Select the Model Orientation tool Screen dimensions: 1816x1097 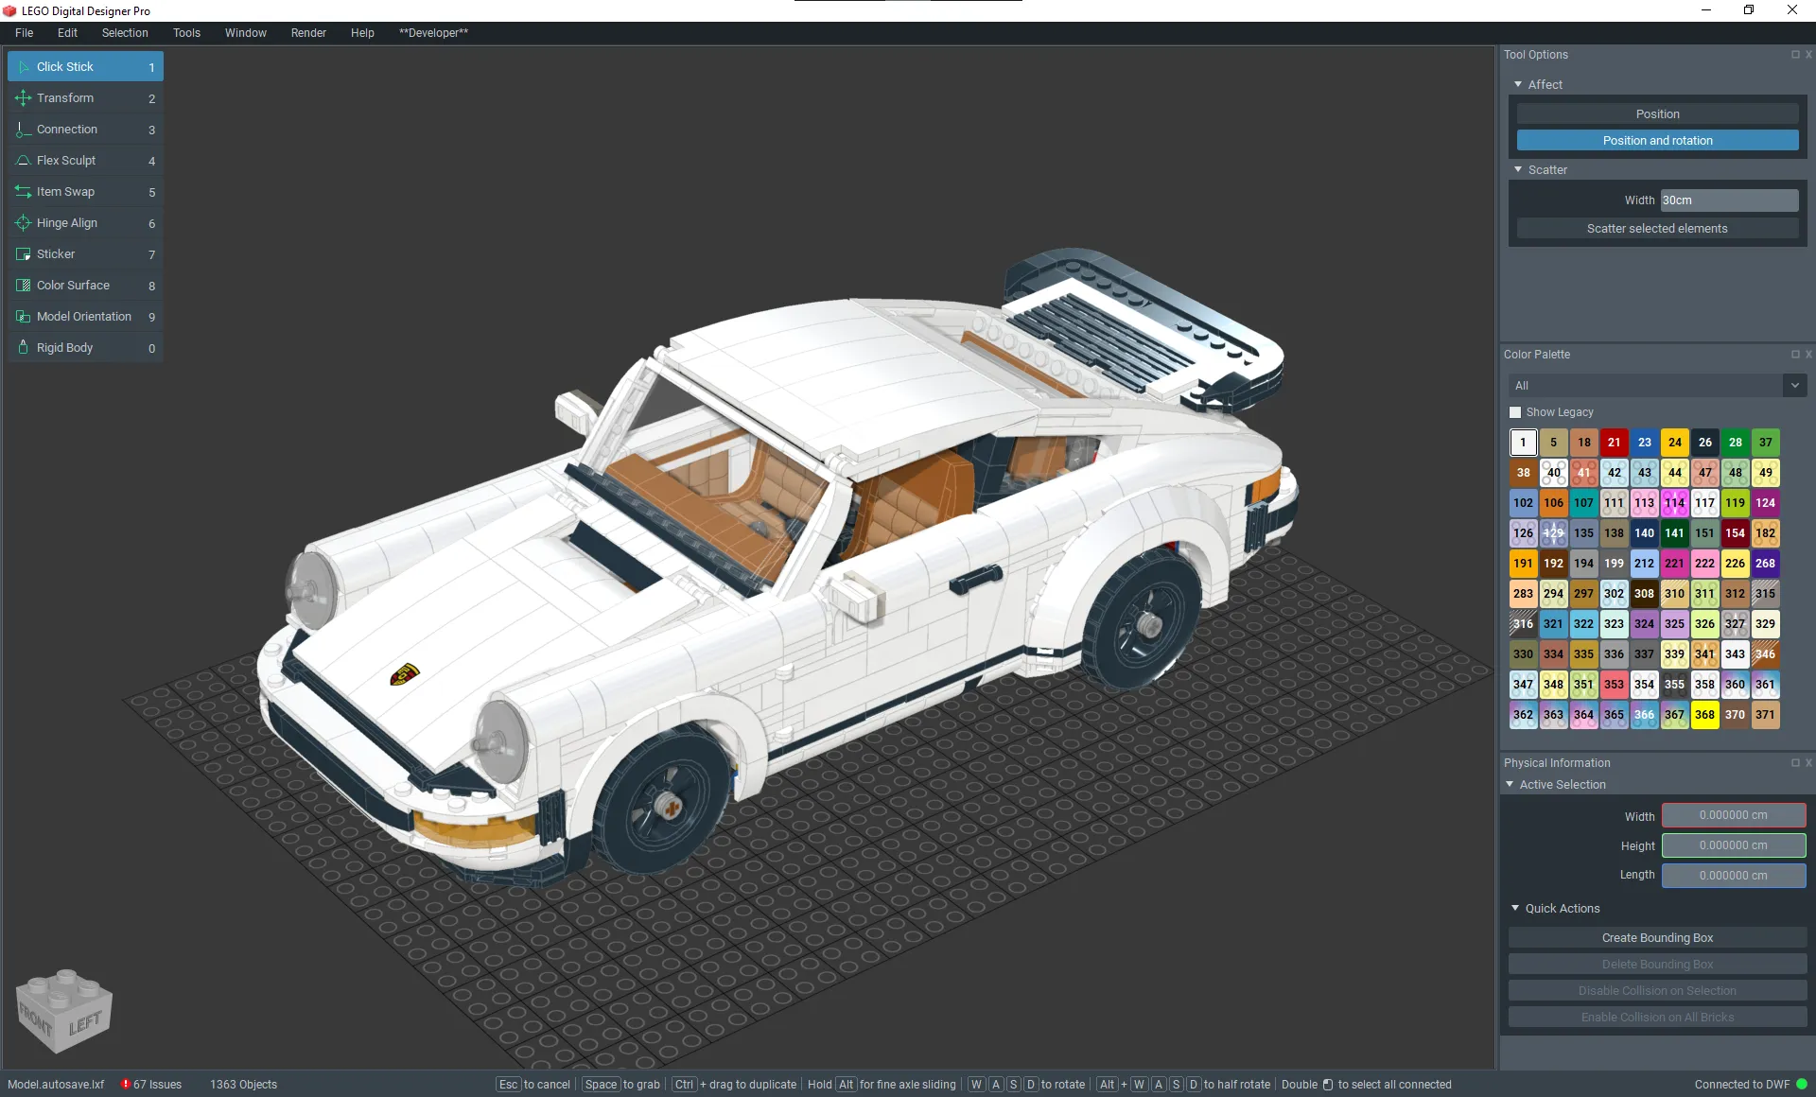coord(85,317)
